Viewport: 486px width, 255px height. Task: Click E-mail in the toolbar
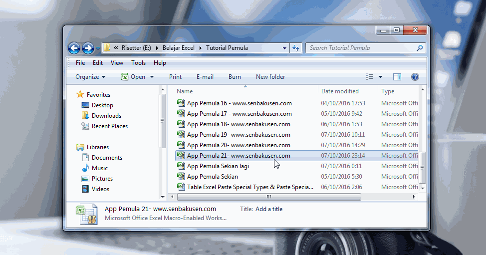(205, 77)
